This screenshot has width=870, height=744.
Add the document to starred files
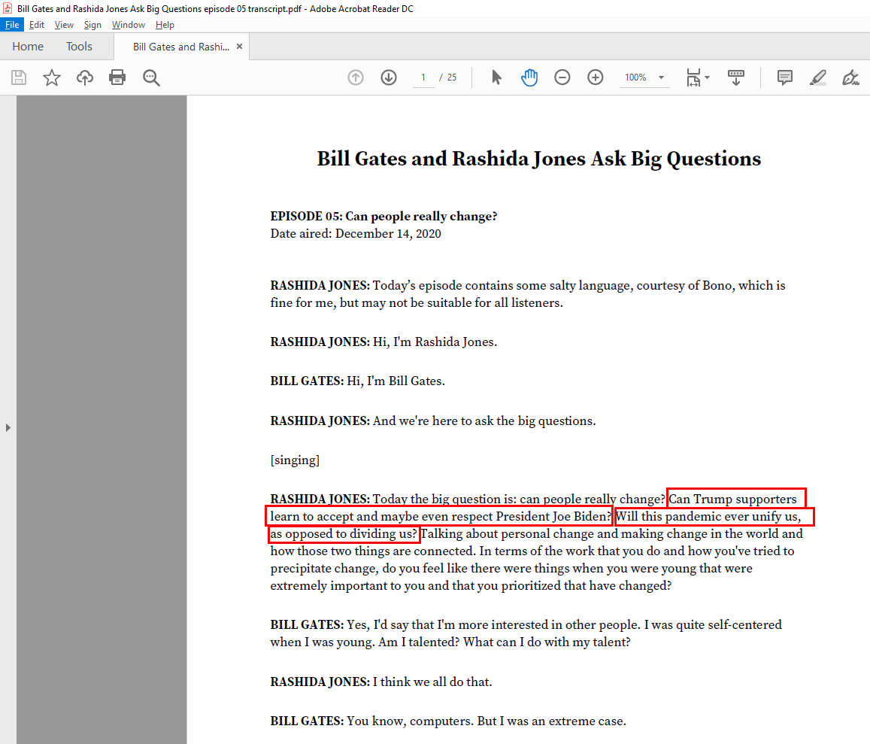[52, 77]
